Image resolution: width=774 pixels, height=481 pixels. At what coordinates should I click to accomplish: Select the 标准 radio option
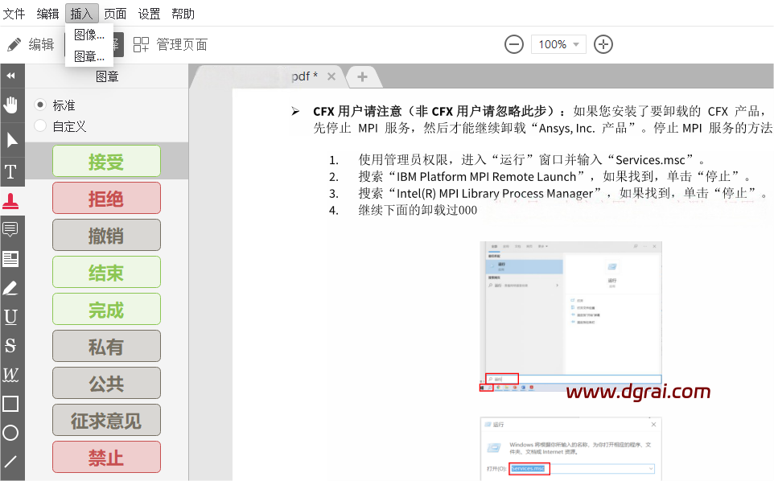click(x=40, y=105)
